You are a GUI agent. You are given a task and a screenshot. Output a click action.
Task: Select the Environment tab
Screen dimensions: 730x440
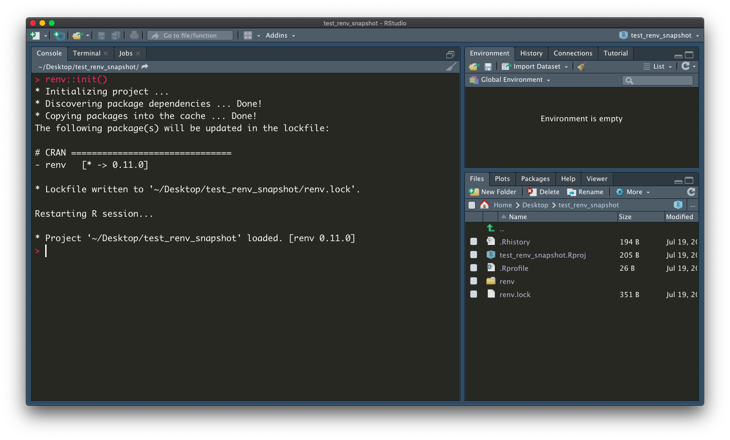point(490,53)
